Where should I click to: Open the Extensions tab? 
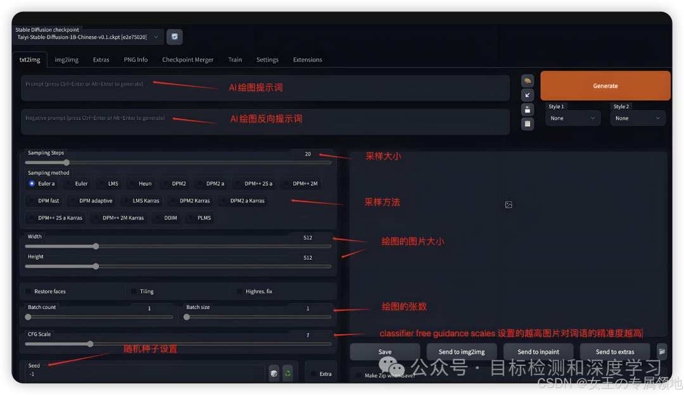pos(308,60)
